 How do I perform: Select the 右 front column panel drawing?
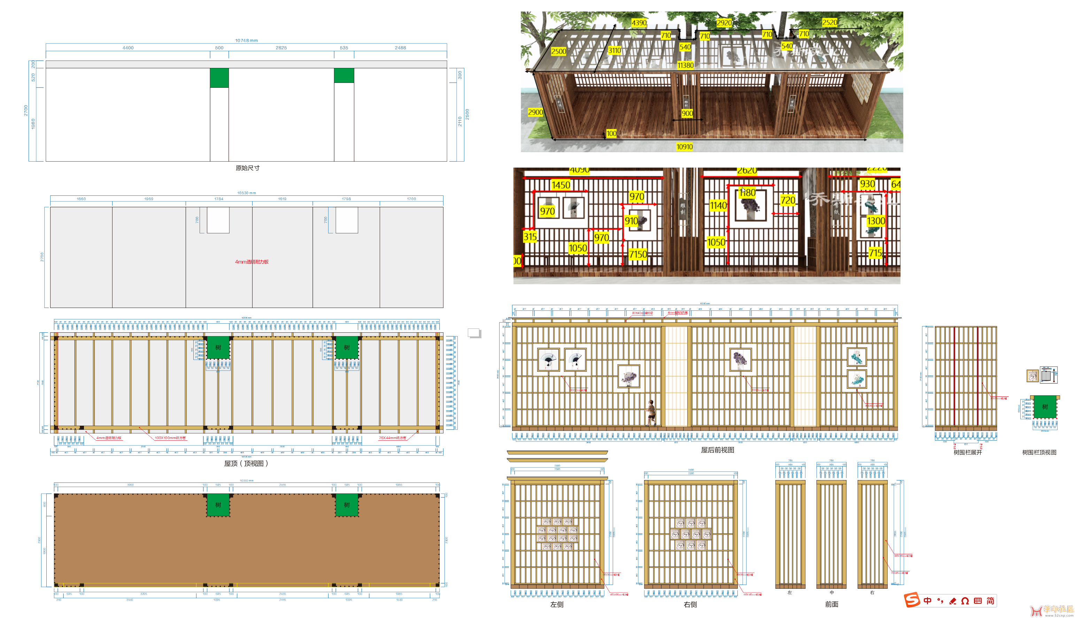tap(872, 534)
